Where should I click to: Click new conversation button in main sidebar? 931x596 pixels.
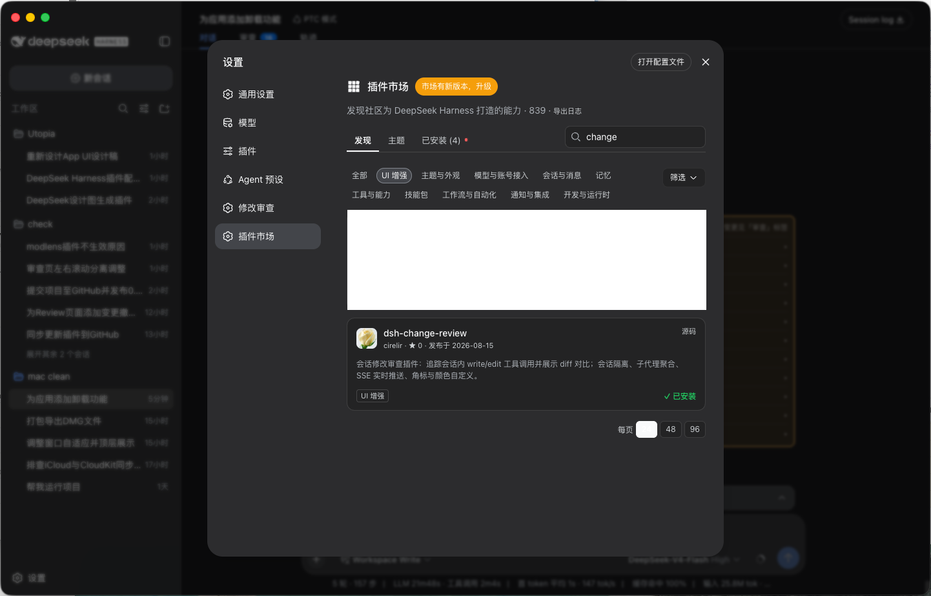(91, 78)
